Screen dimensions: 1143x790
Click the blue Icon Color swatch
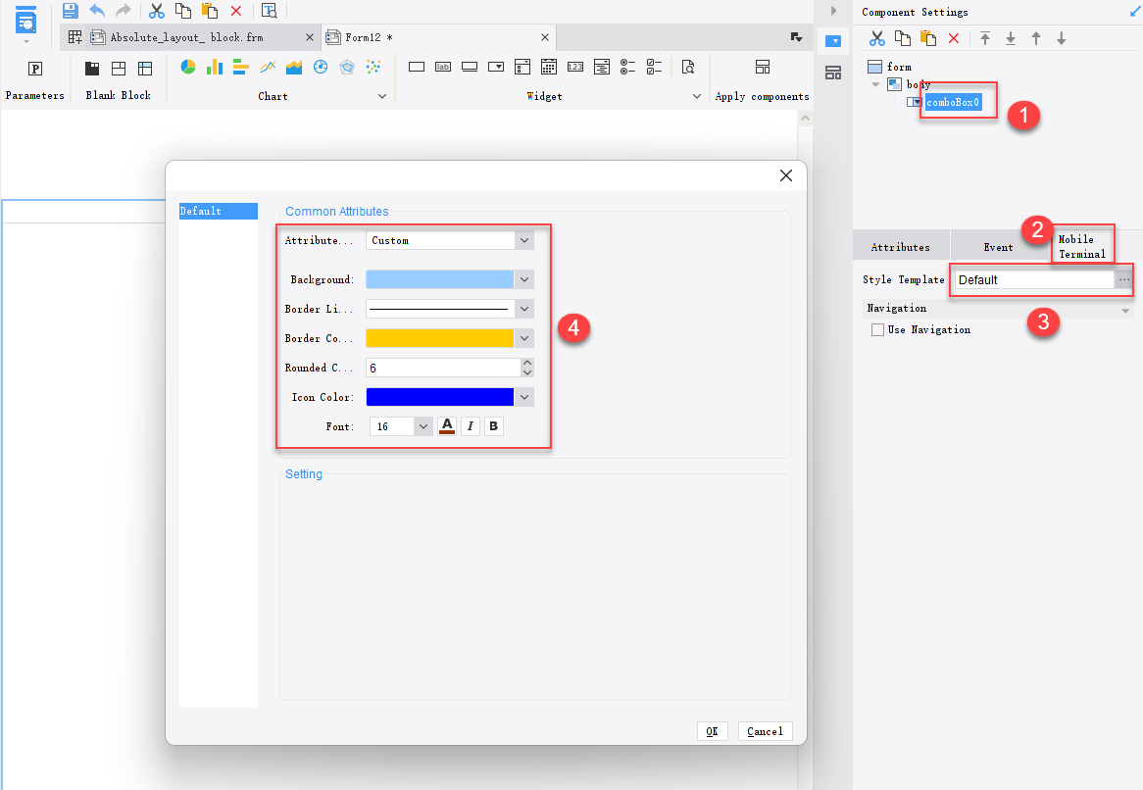point(439,397)
